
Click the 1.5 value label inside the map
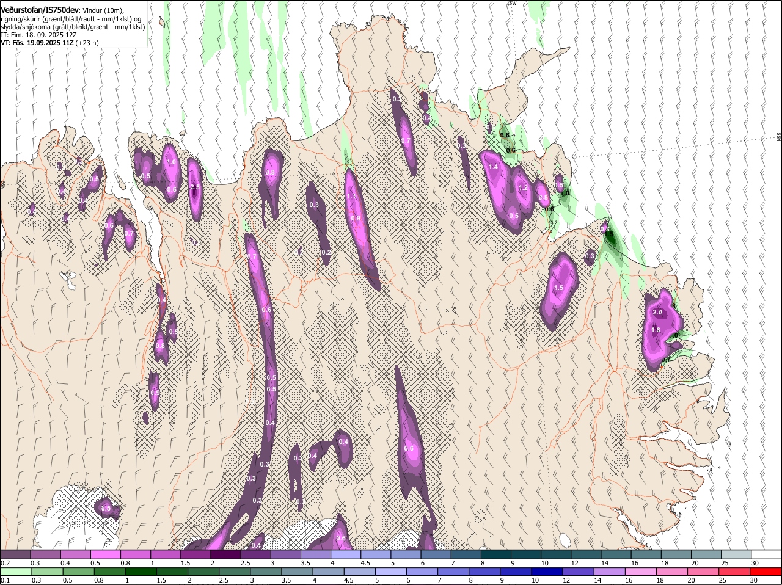click(558, 288)
